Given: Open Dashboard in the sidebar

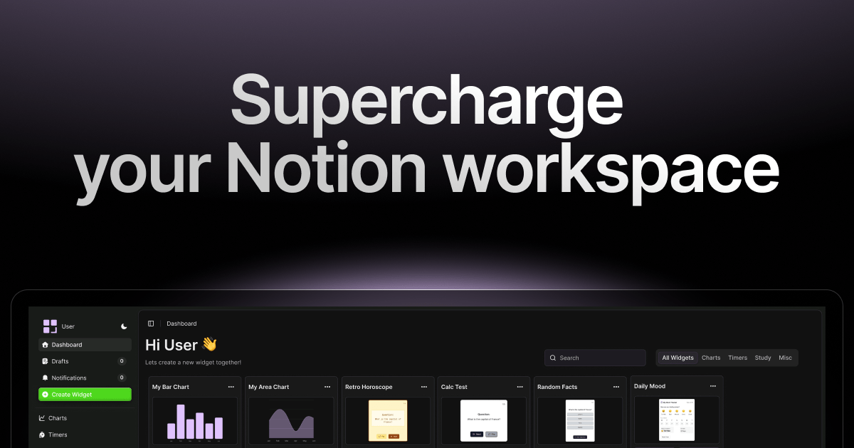Looking at the screenshot, I should click(x=85, y=345).
